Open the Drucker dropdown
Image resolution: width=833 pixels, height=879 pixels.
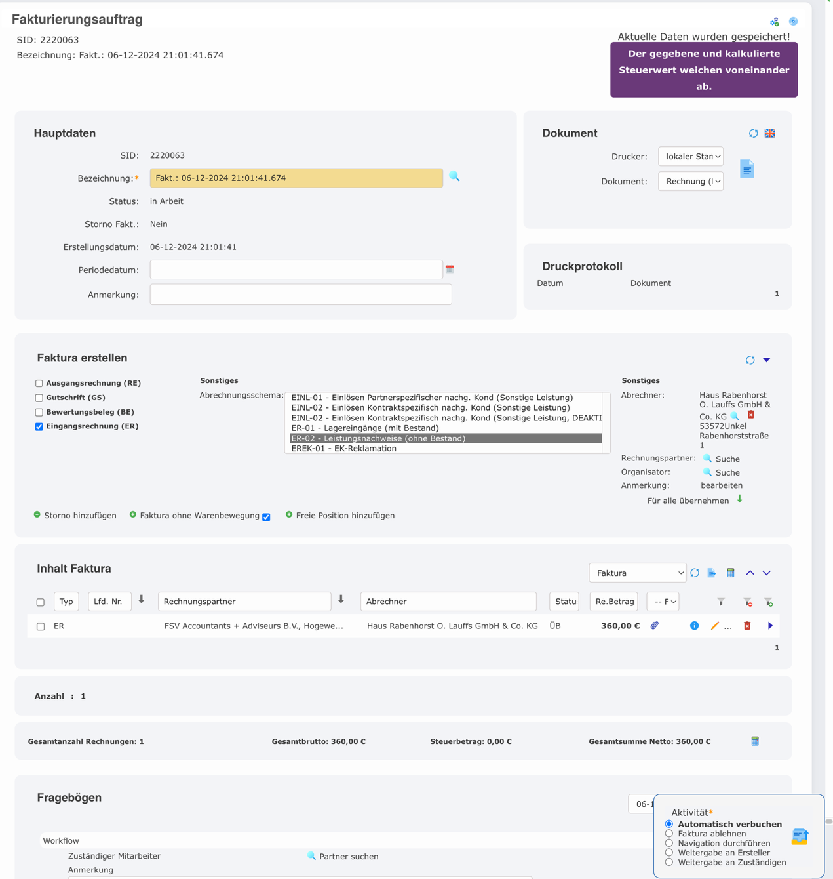[690, 156]
